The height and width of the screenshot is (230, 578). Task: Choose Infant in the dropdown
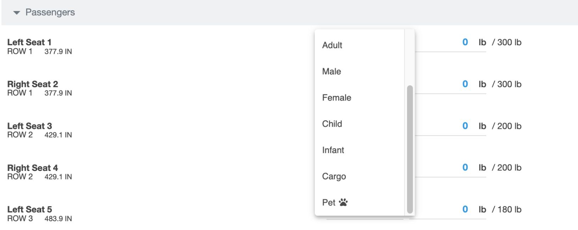[x=333, y=150]
